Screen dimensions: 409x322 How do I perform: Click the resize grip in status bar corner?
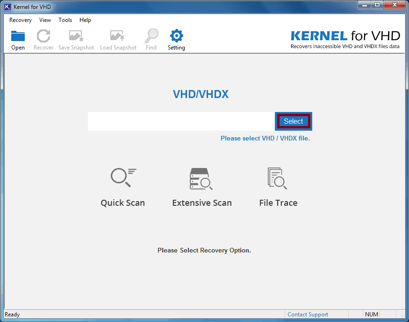[402, 315]
